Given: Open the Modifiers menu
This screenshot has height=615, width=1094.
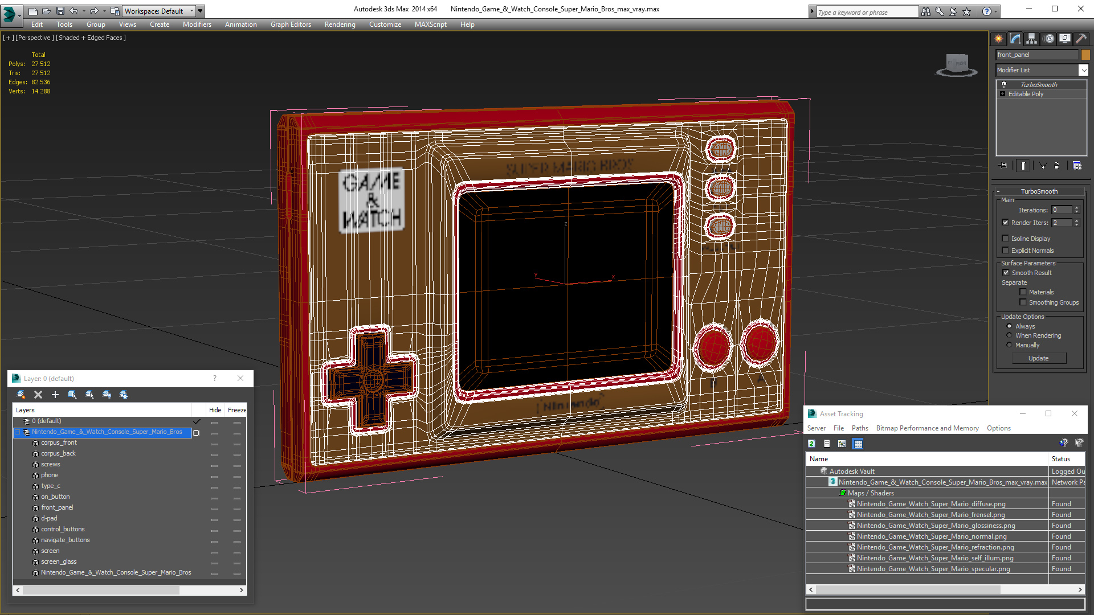Looking at the screenshot, I should click(197, 24).
